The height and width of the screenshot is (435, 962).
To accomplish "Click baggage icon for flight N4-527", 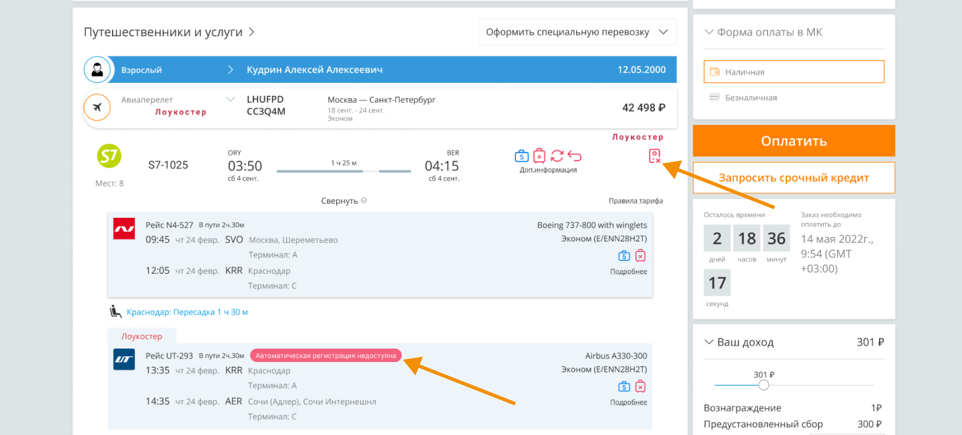I will pyautogui.click(x=624, y=256).
